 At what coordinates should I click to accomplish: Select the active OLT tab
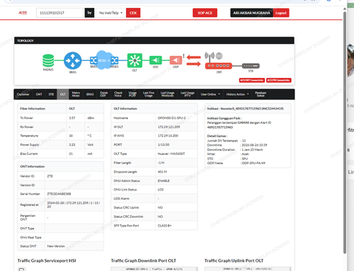[63, 94]
